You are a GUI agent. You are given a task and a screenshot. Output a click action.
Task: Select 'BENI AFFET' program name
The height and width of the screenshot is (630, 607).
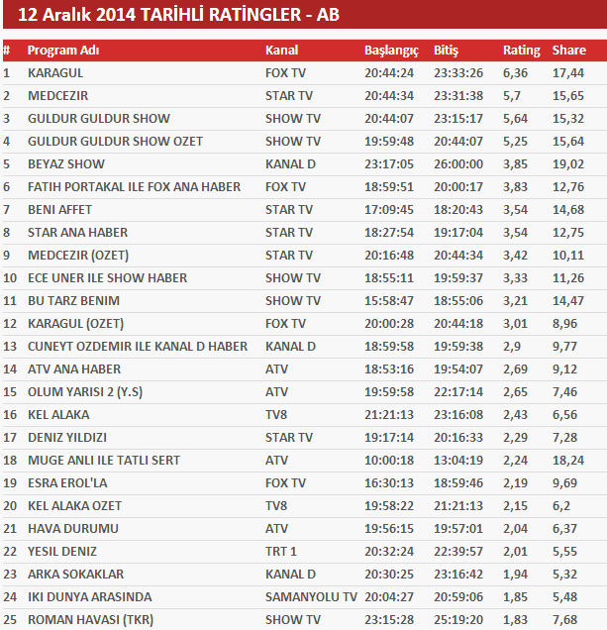59,210
